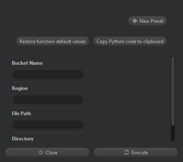Click the File Path label
183x162 pixels.
click(x=22, y=114)
